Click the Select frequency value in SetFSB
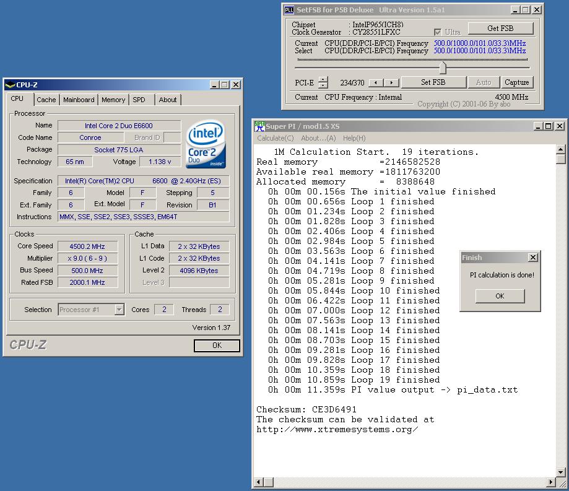 click(480, 51)
